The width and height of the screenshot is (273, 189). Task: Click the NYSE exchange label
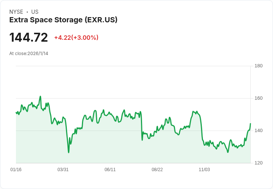(16, 12)
